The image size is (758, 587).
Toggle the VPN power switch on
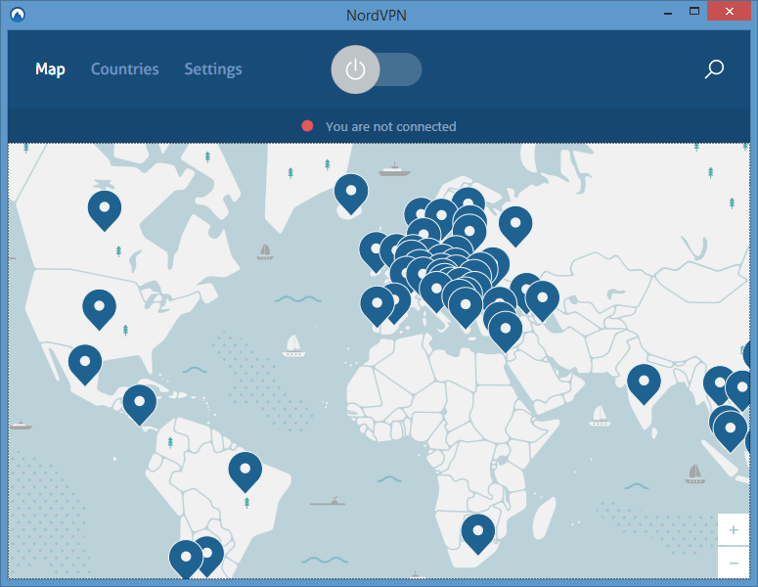click(x=376, y=69)
